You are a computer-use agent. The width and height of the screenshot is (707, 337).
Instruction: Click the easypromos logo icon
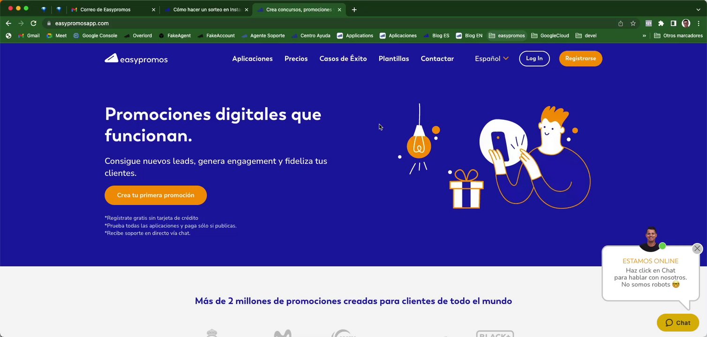[x=111, y=59]
